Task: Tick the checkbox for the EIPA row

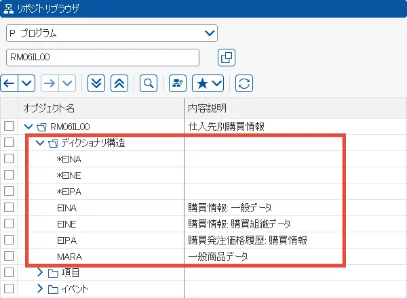Action: point(9,240)
